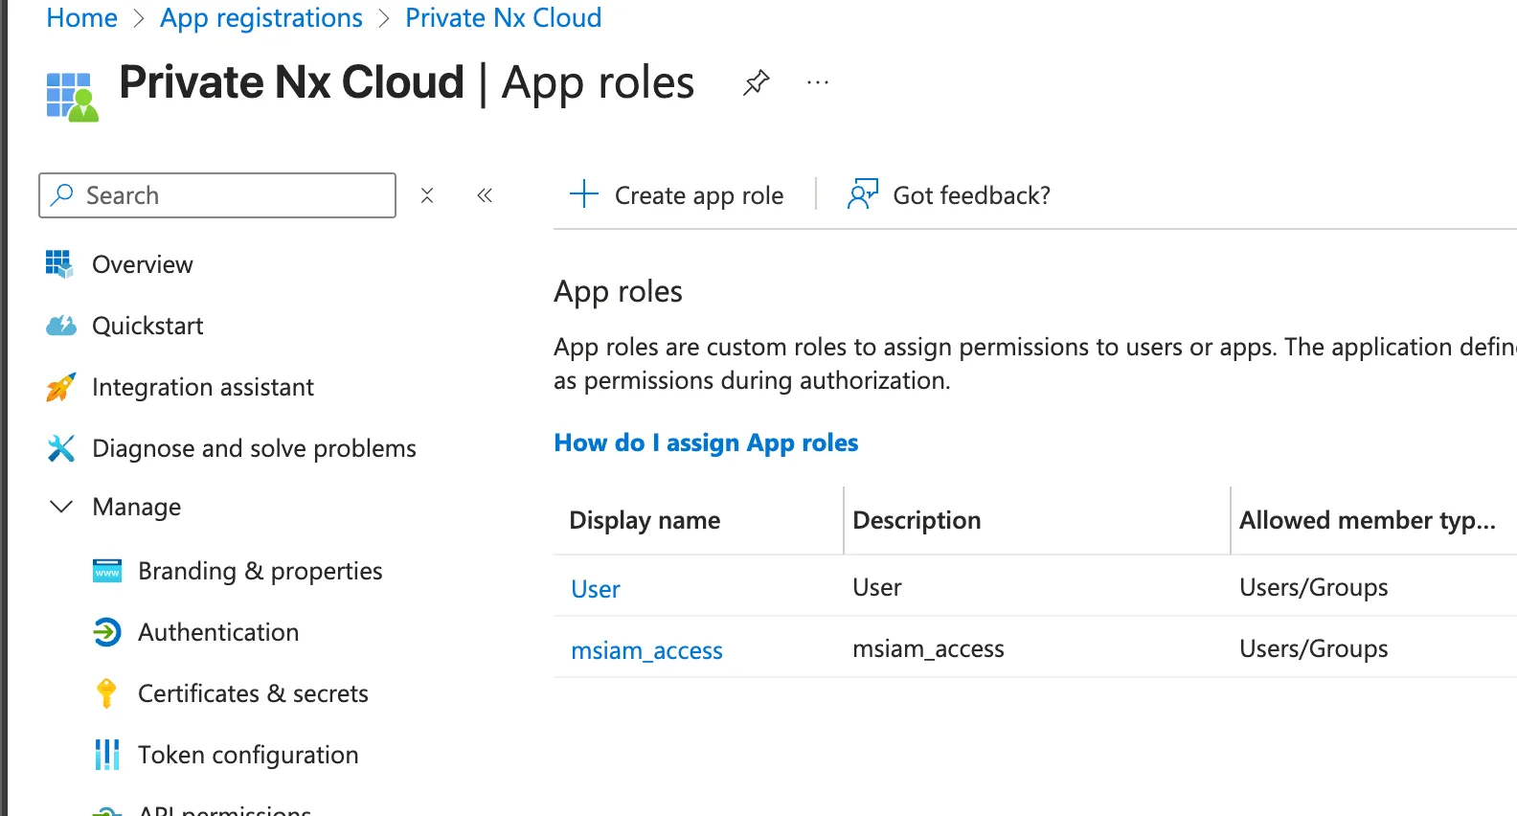Clear the search with the X icon

click(x=427, y=195)
